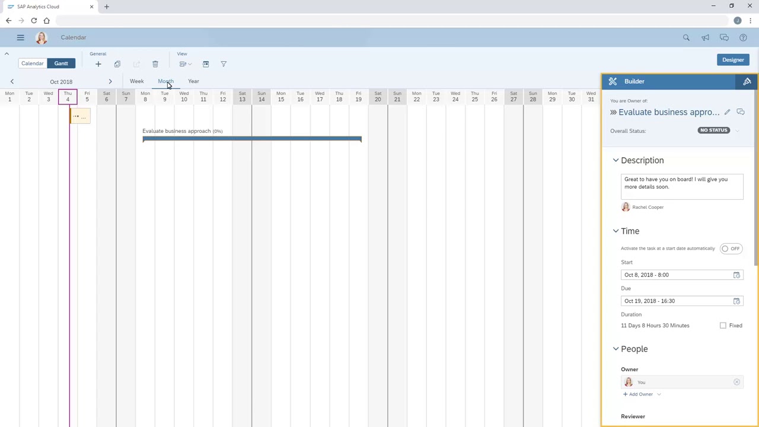The height and width of the screenshot is (427, 759).
Task: Click the owner You entry
Action: 682,383
